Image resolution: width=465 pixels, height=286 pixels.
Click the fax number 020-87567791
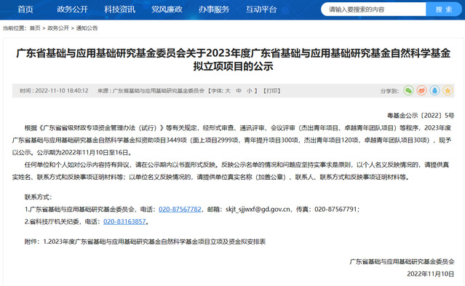coord(335,209)
